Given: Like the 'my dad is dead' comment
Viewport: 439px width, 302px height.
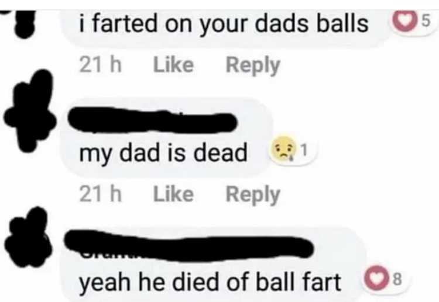Looking at the screenshot, I should point(173,194).
